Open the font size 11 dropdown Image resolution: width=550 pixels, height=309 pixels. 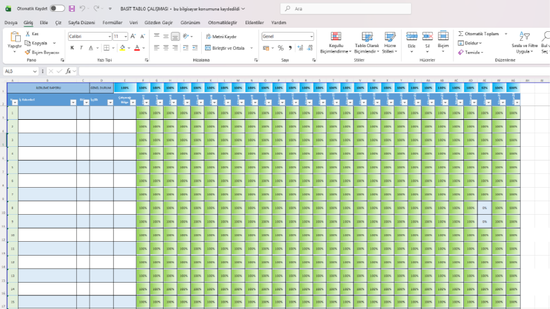[x=126, y=37]
